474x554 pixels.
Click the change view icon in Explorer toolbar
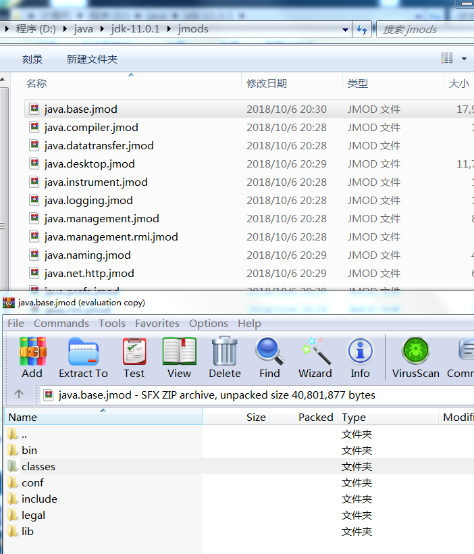(447, 58)
